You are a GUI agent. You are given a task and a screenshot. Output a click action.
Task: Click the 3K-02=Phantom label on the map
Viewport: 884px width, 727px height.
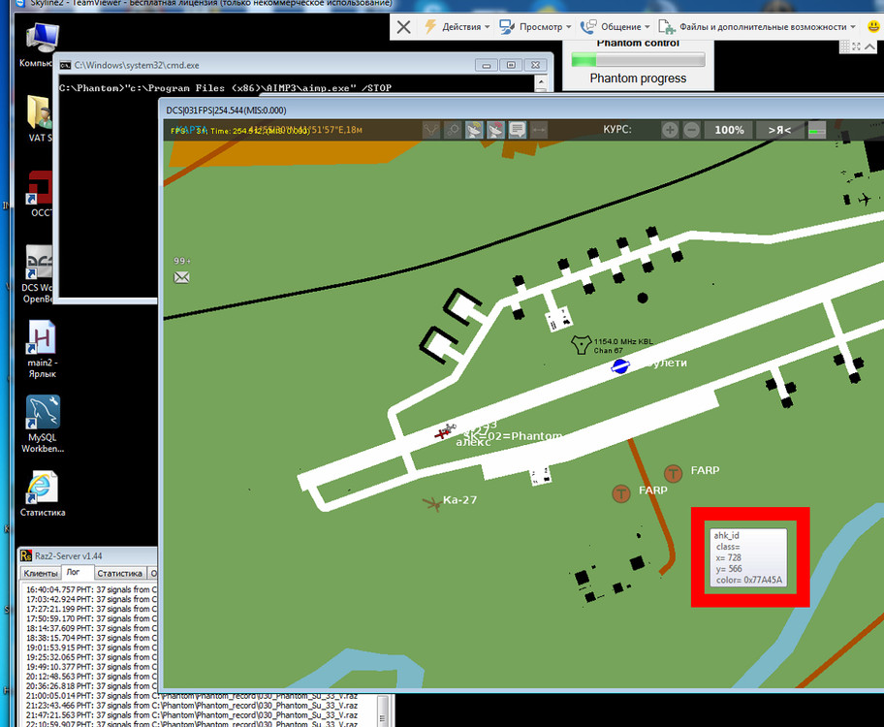point(513,436)
